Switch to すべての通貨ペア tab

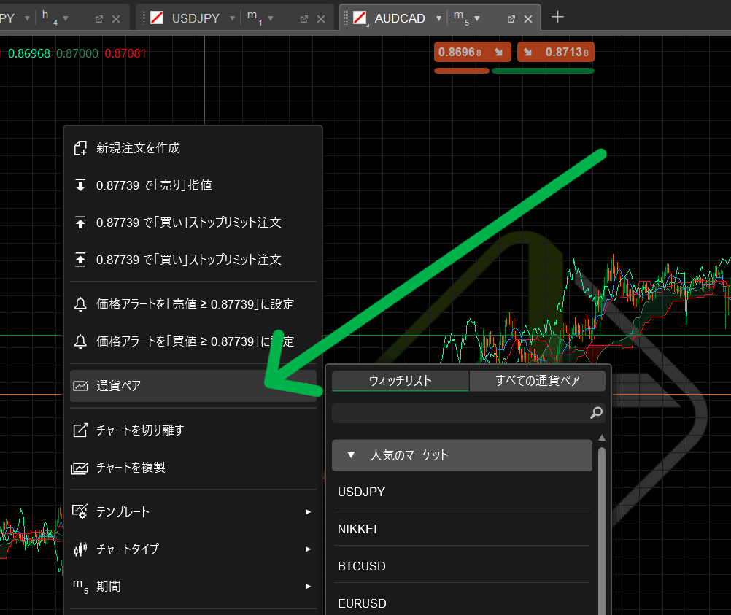(538, 381)
